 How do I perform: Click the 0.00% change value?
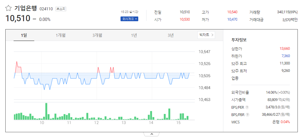[45, 19]
